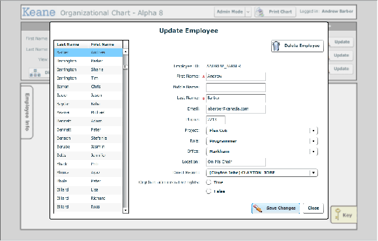Select the Bauer Jason row
The width and height of the screenshot is (378, 241).
pyautogui.click(x=89, y=95)
